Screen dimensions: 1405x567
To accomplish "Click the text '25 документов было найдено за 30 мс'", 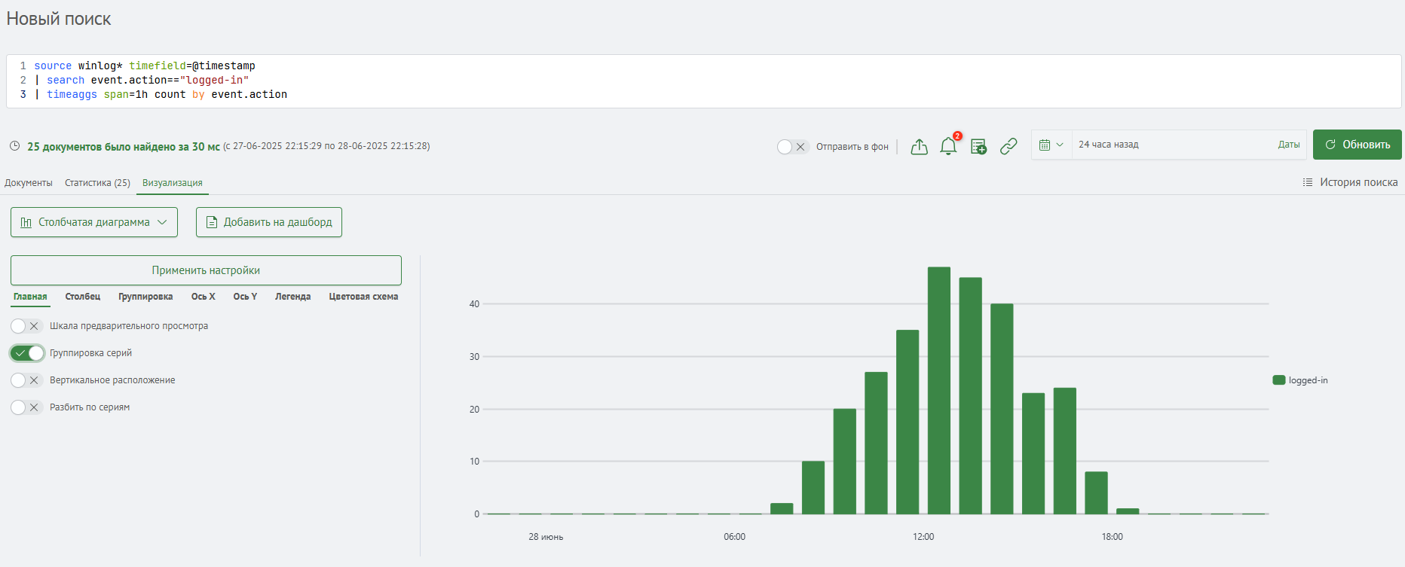I will [x=124, y=147].
